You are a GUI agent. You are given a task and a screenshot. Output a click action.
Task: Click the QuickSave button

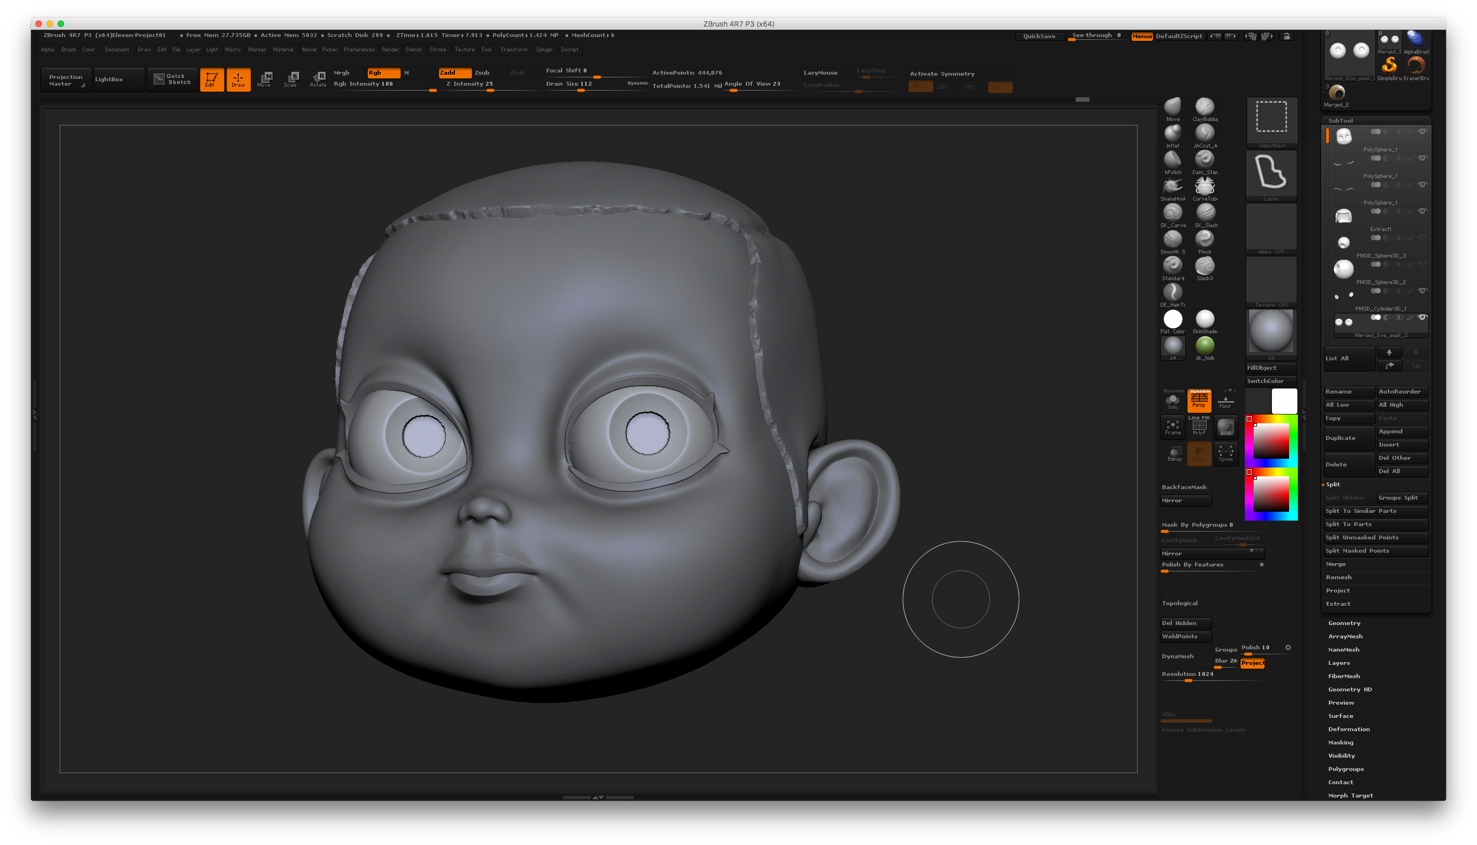pos(1039,36)
